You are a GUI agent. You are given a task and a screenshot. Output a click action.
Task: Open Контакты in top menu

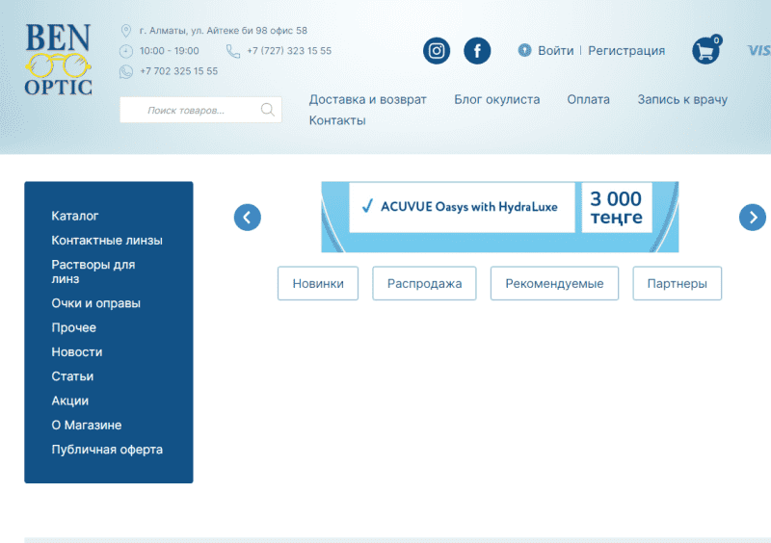coord(337,120)
